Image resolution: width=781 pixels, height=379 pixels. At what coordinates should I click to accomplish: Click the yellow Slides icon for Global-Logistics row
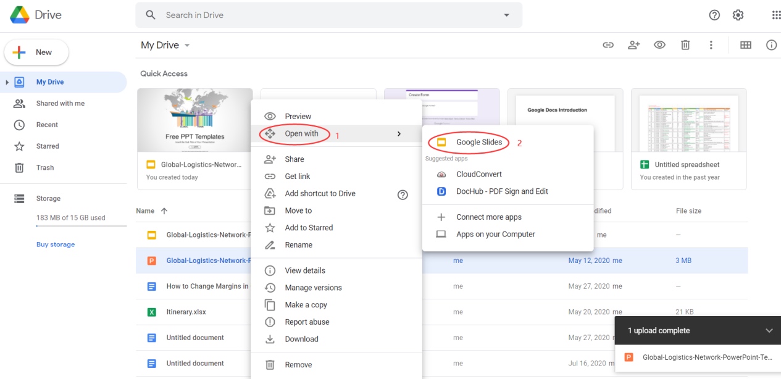coord(152,235)
